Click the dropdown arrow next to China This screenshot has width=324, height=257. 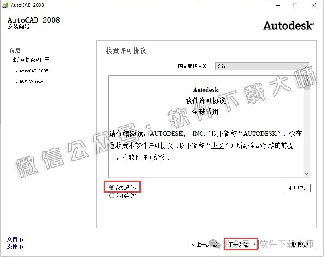pyautogui.click(x=306, y=66)
